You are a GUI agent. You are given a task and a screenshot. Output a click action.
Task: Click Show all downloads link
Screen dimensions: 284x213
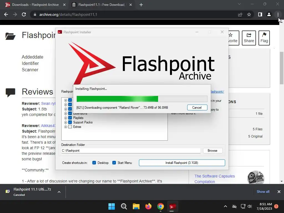pyautogui.click(x=263, y=192)
